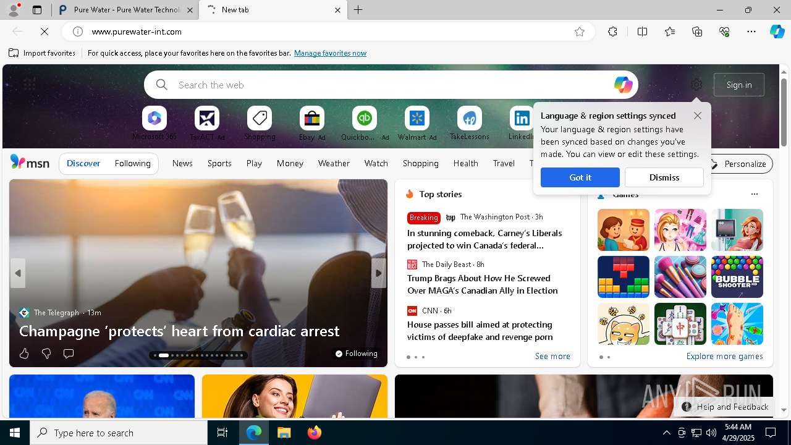Open the Play category

(254, 163)
